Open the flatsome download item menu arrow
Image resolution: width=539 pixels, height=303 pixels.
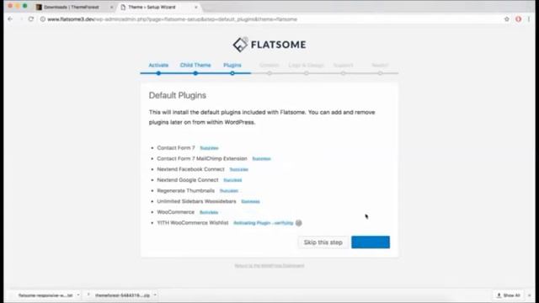pos(78,295)
